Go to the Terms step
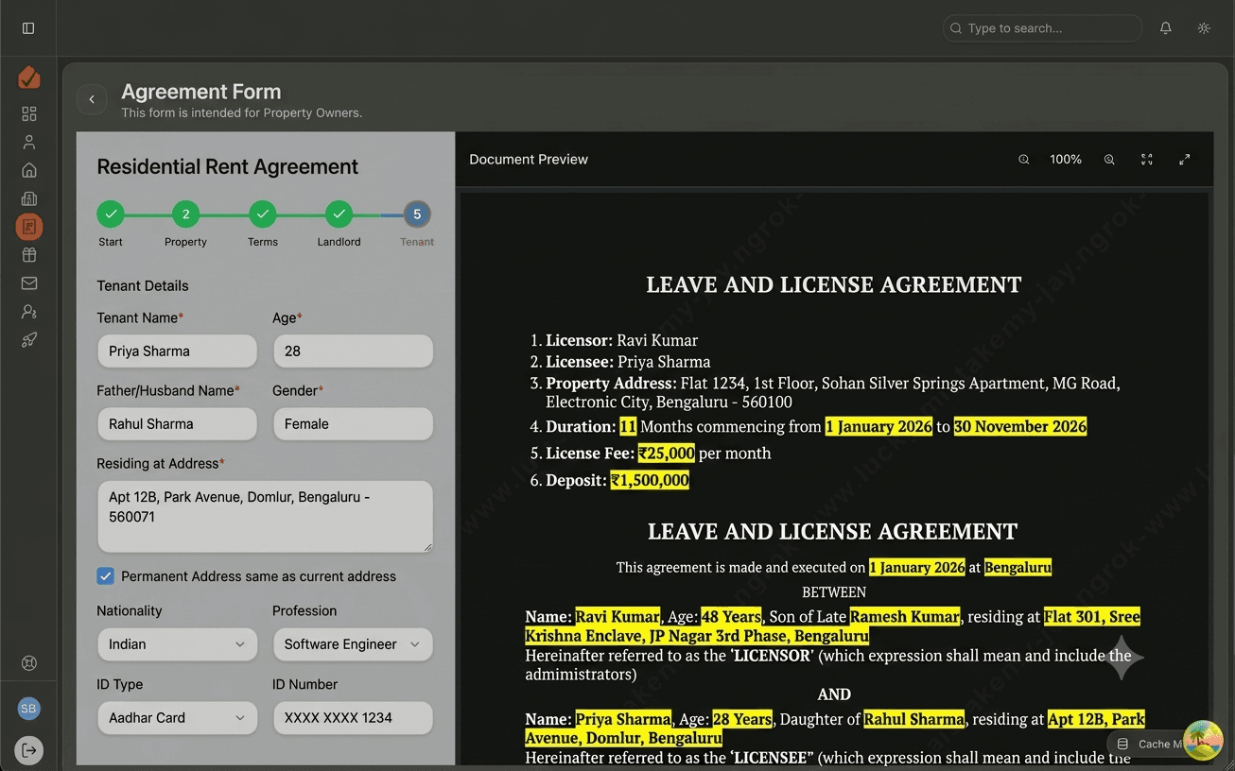 (263, 214)
